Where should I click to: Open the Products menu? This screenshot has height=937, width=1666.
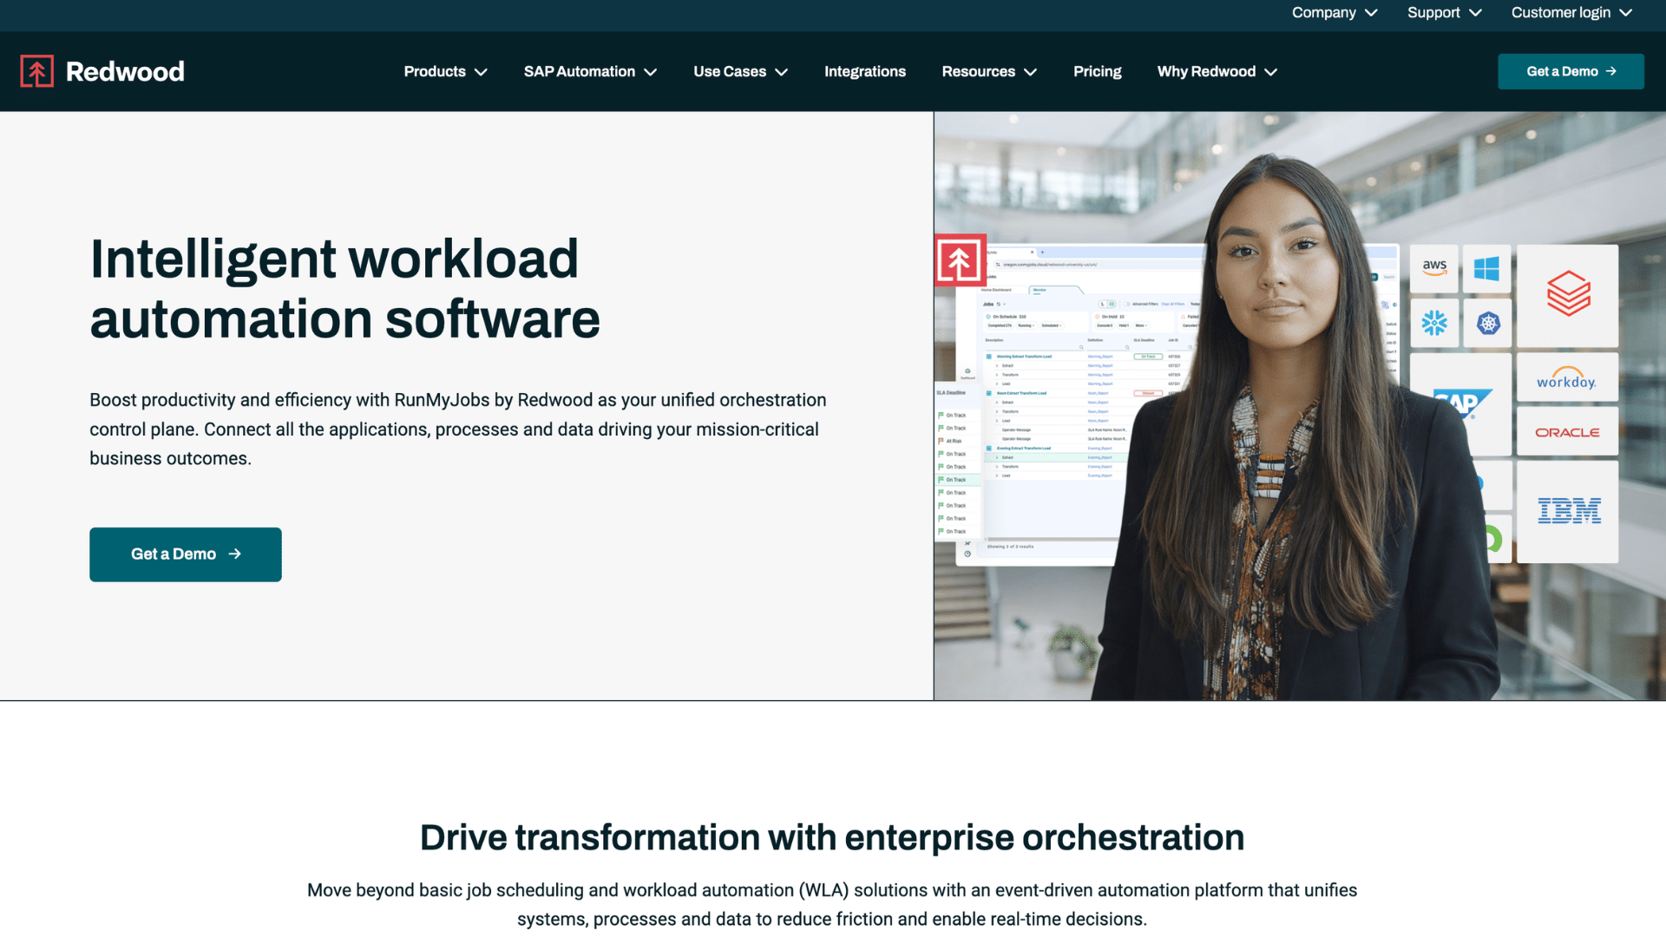445,71
